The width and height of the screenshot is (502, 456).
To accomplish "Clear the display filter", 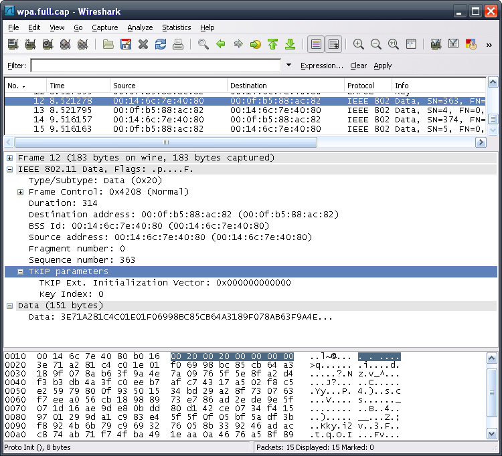I will pyautogui.click(x=358, y=66).
